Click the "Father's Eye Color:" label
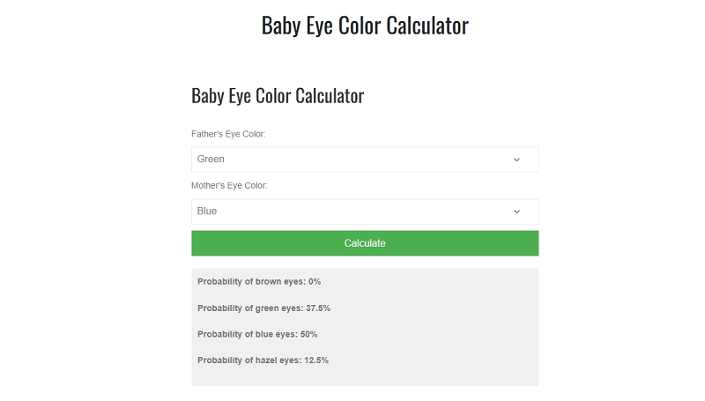705x401 pixels. point(228,134)
